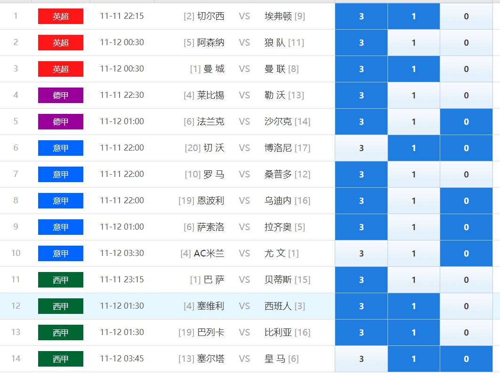Open home team 莱比锡
Viewport: 500px width, 376px height.
pyautogui.click(x=210, y=95)
